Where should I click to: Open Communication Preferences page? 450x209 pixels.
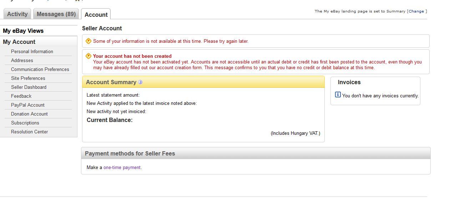click(40, 70)
